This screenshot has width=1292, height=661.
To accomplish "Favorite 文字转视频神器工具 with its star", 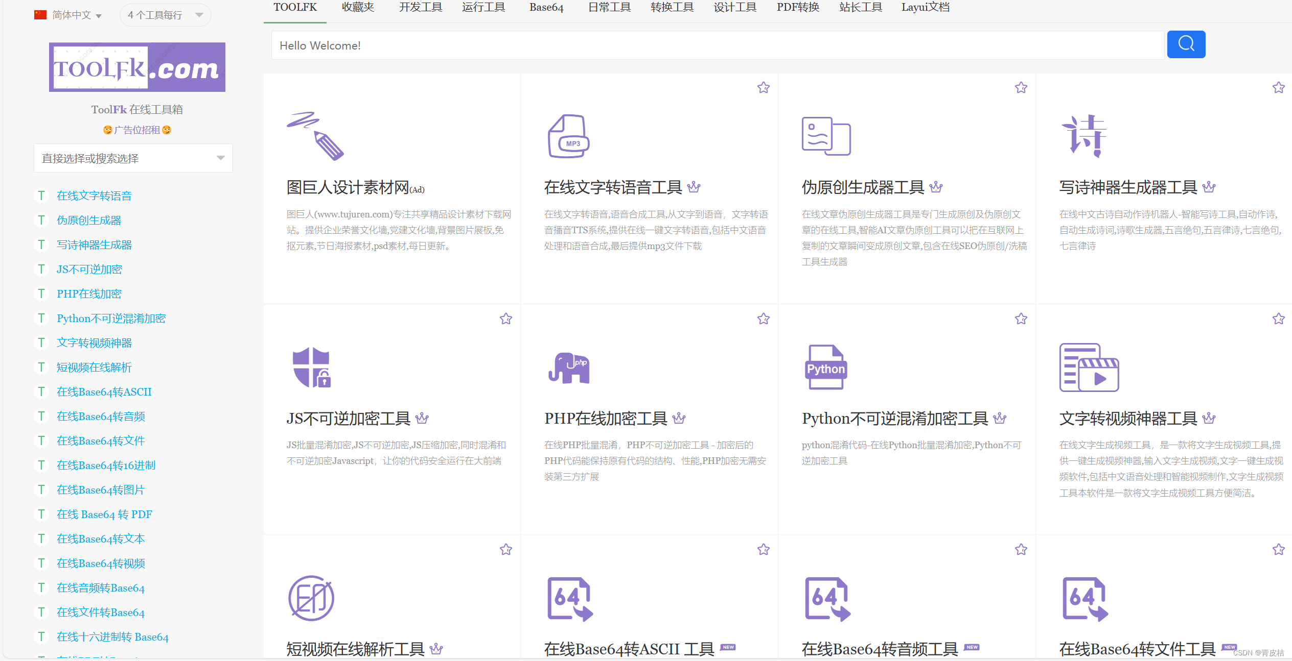I will coord(1279,319).
